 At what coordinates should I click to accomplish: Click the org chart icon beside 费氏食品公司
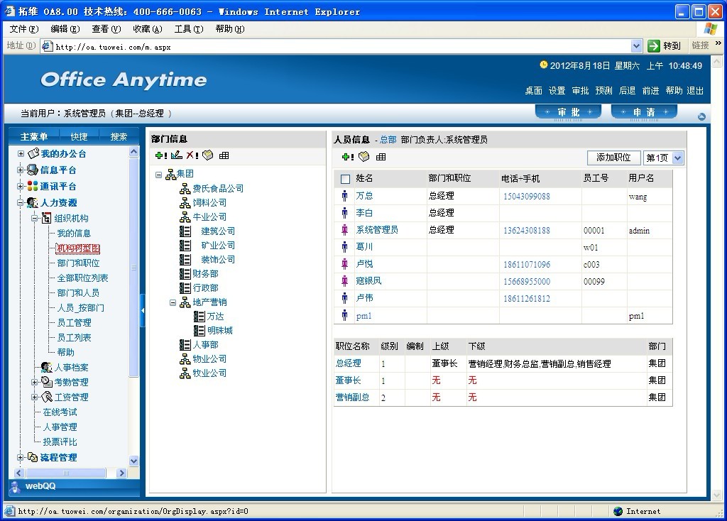click(x=185, y=189)
